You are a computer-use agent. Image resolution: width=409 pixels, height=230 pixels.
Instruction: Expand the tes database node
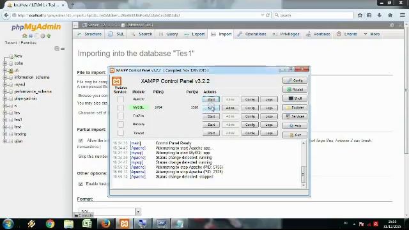point(4,112)
